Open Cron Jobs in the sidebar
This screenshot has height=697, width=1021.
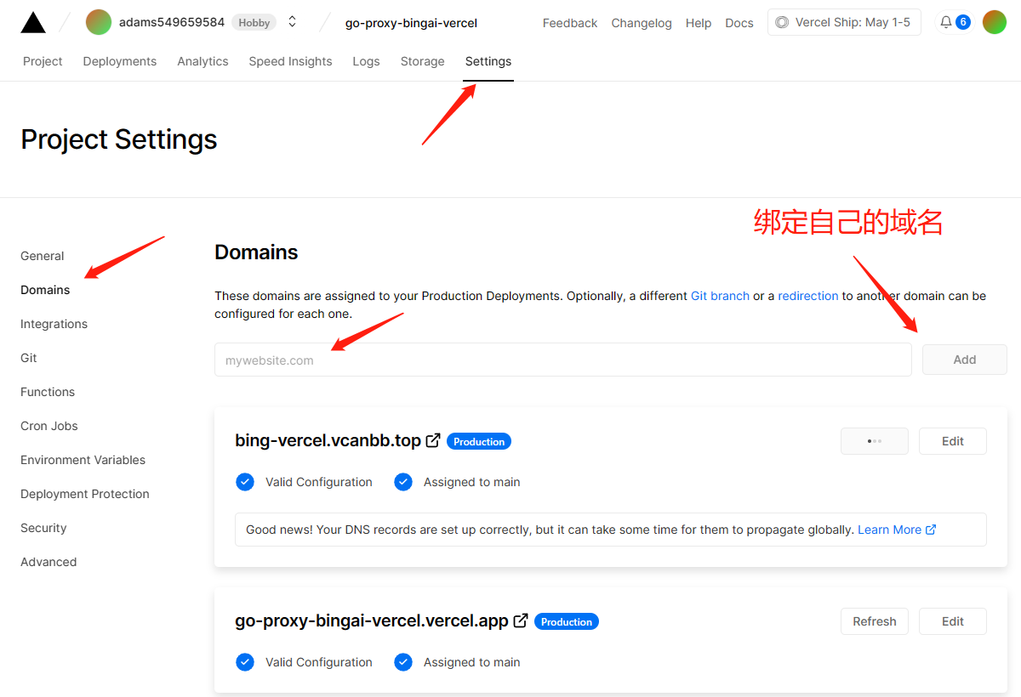click(x=49, y=426)
